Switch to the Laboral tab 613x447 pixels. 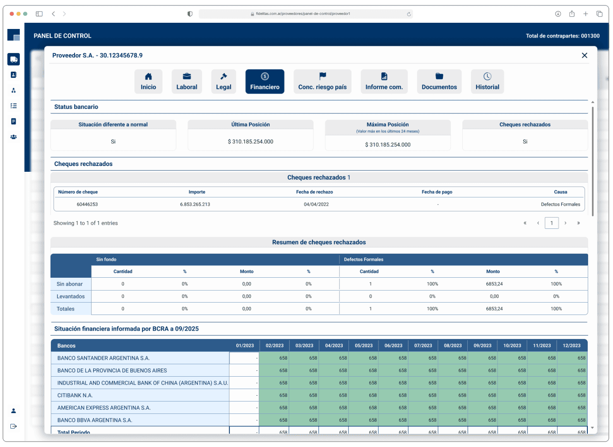187,82
